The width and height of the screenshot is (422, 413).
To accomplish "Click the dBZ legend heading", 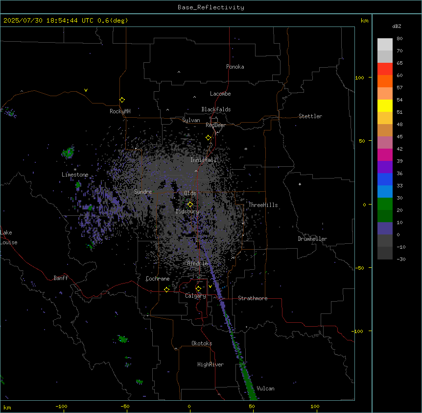I will pos(397,26).
